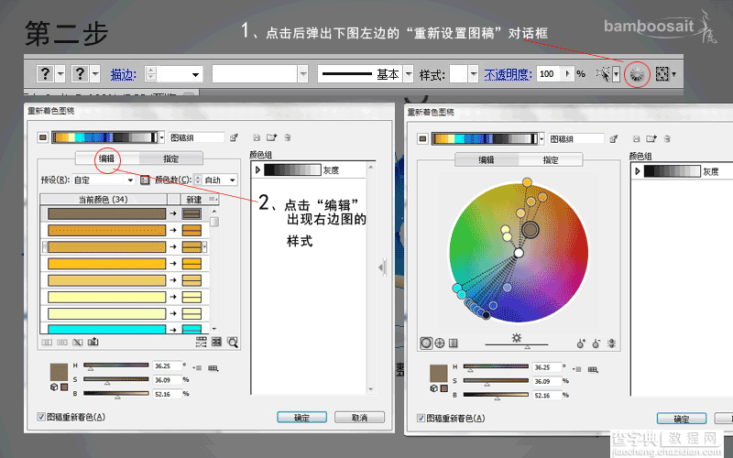This screenshot has width=733, height=458.
Task: Switch to the 编辑 tab in the left dialog
Action: pos(107,158)
